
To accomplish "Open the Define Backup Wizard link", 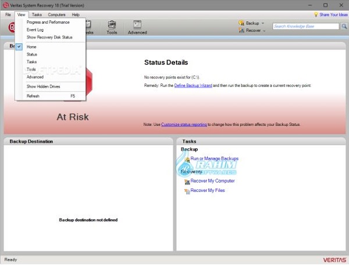I will pos(193,85).
